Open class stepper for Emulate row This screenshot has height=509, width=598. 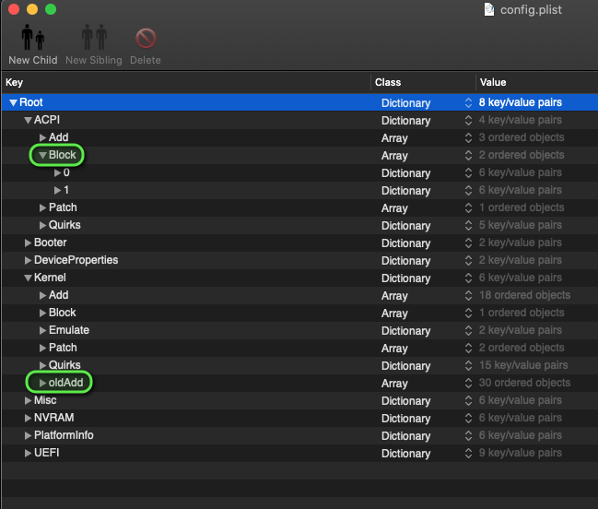pyautogui.click(x=468, y=331)
